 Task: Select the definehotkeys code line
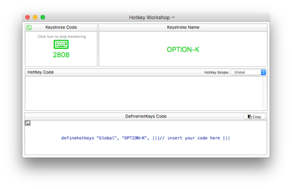(x=145, y=138)
